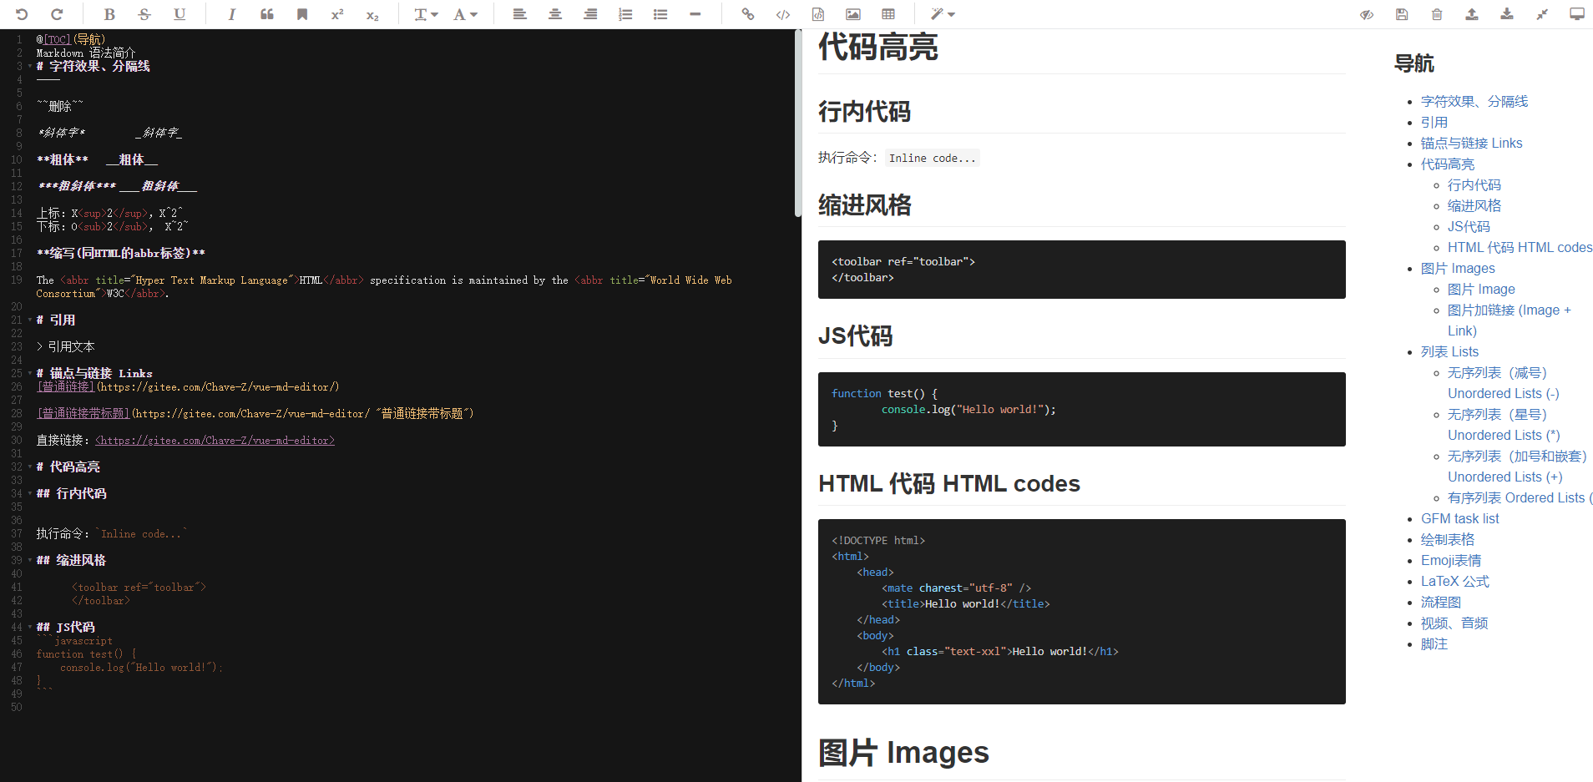Collapse the '# 字符效果、分隔线' fold arrow in editor
The height and width of the screenshot is (782, 1593).
[x=30, y=66]
